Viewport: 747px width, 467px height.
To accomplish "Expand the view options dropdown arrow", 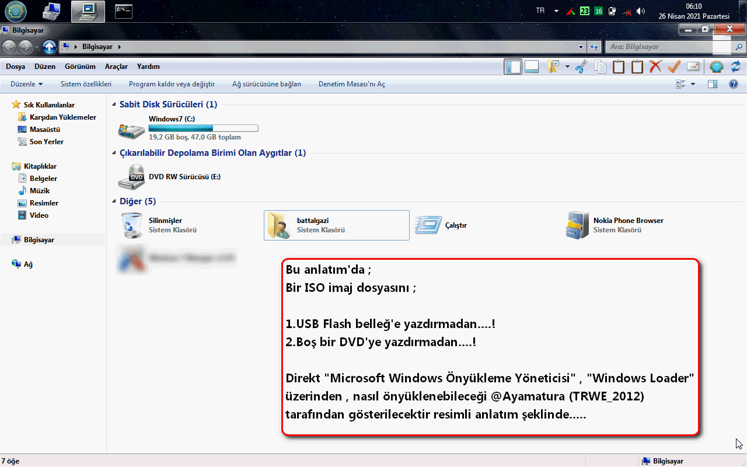I will [693, 84].
